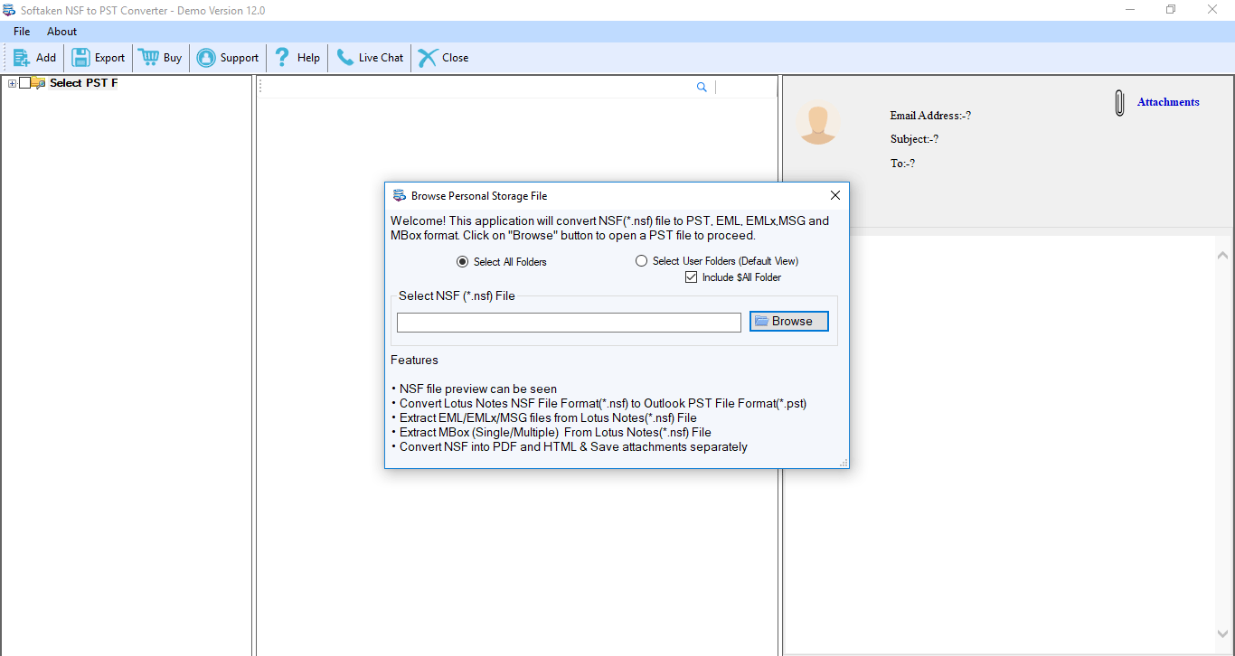Click the folder icon beside Select PST F
Image resolution: width=1235 pixels, height=656 pixels.
39,83
